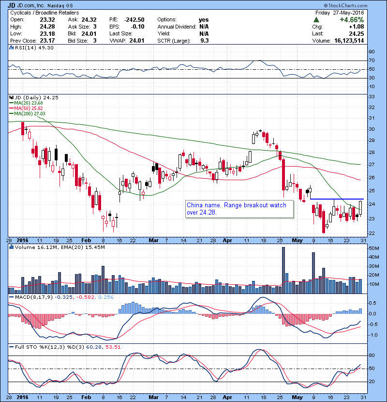Click the RSI(14) 49.30 label
The image size is (387, 402).
tap(34, 47)
